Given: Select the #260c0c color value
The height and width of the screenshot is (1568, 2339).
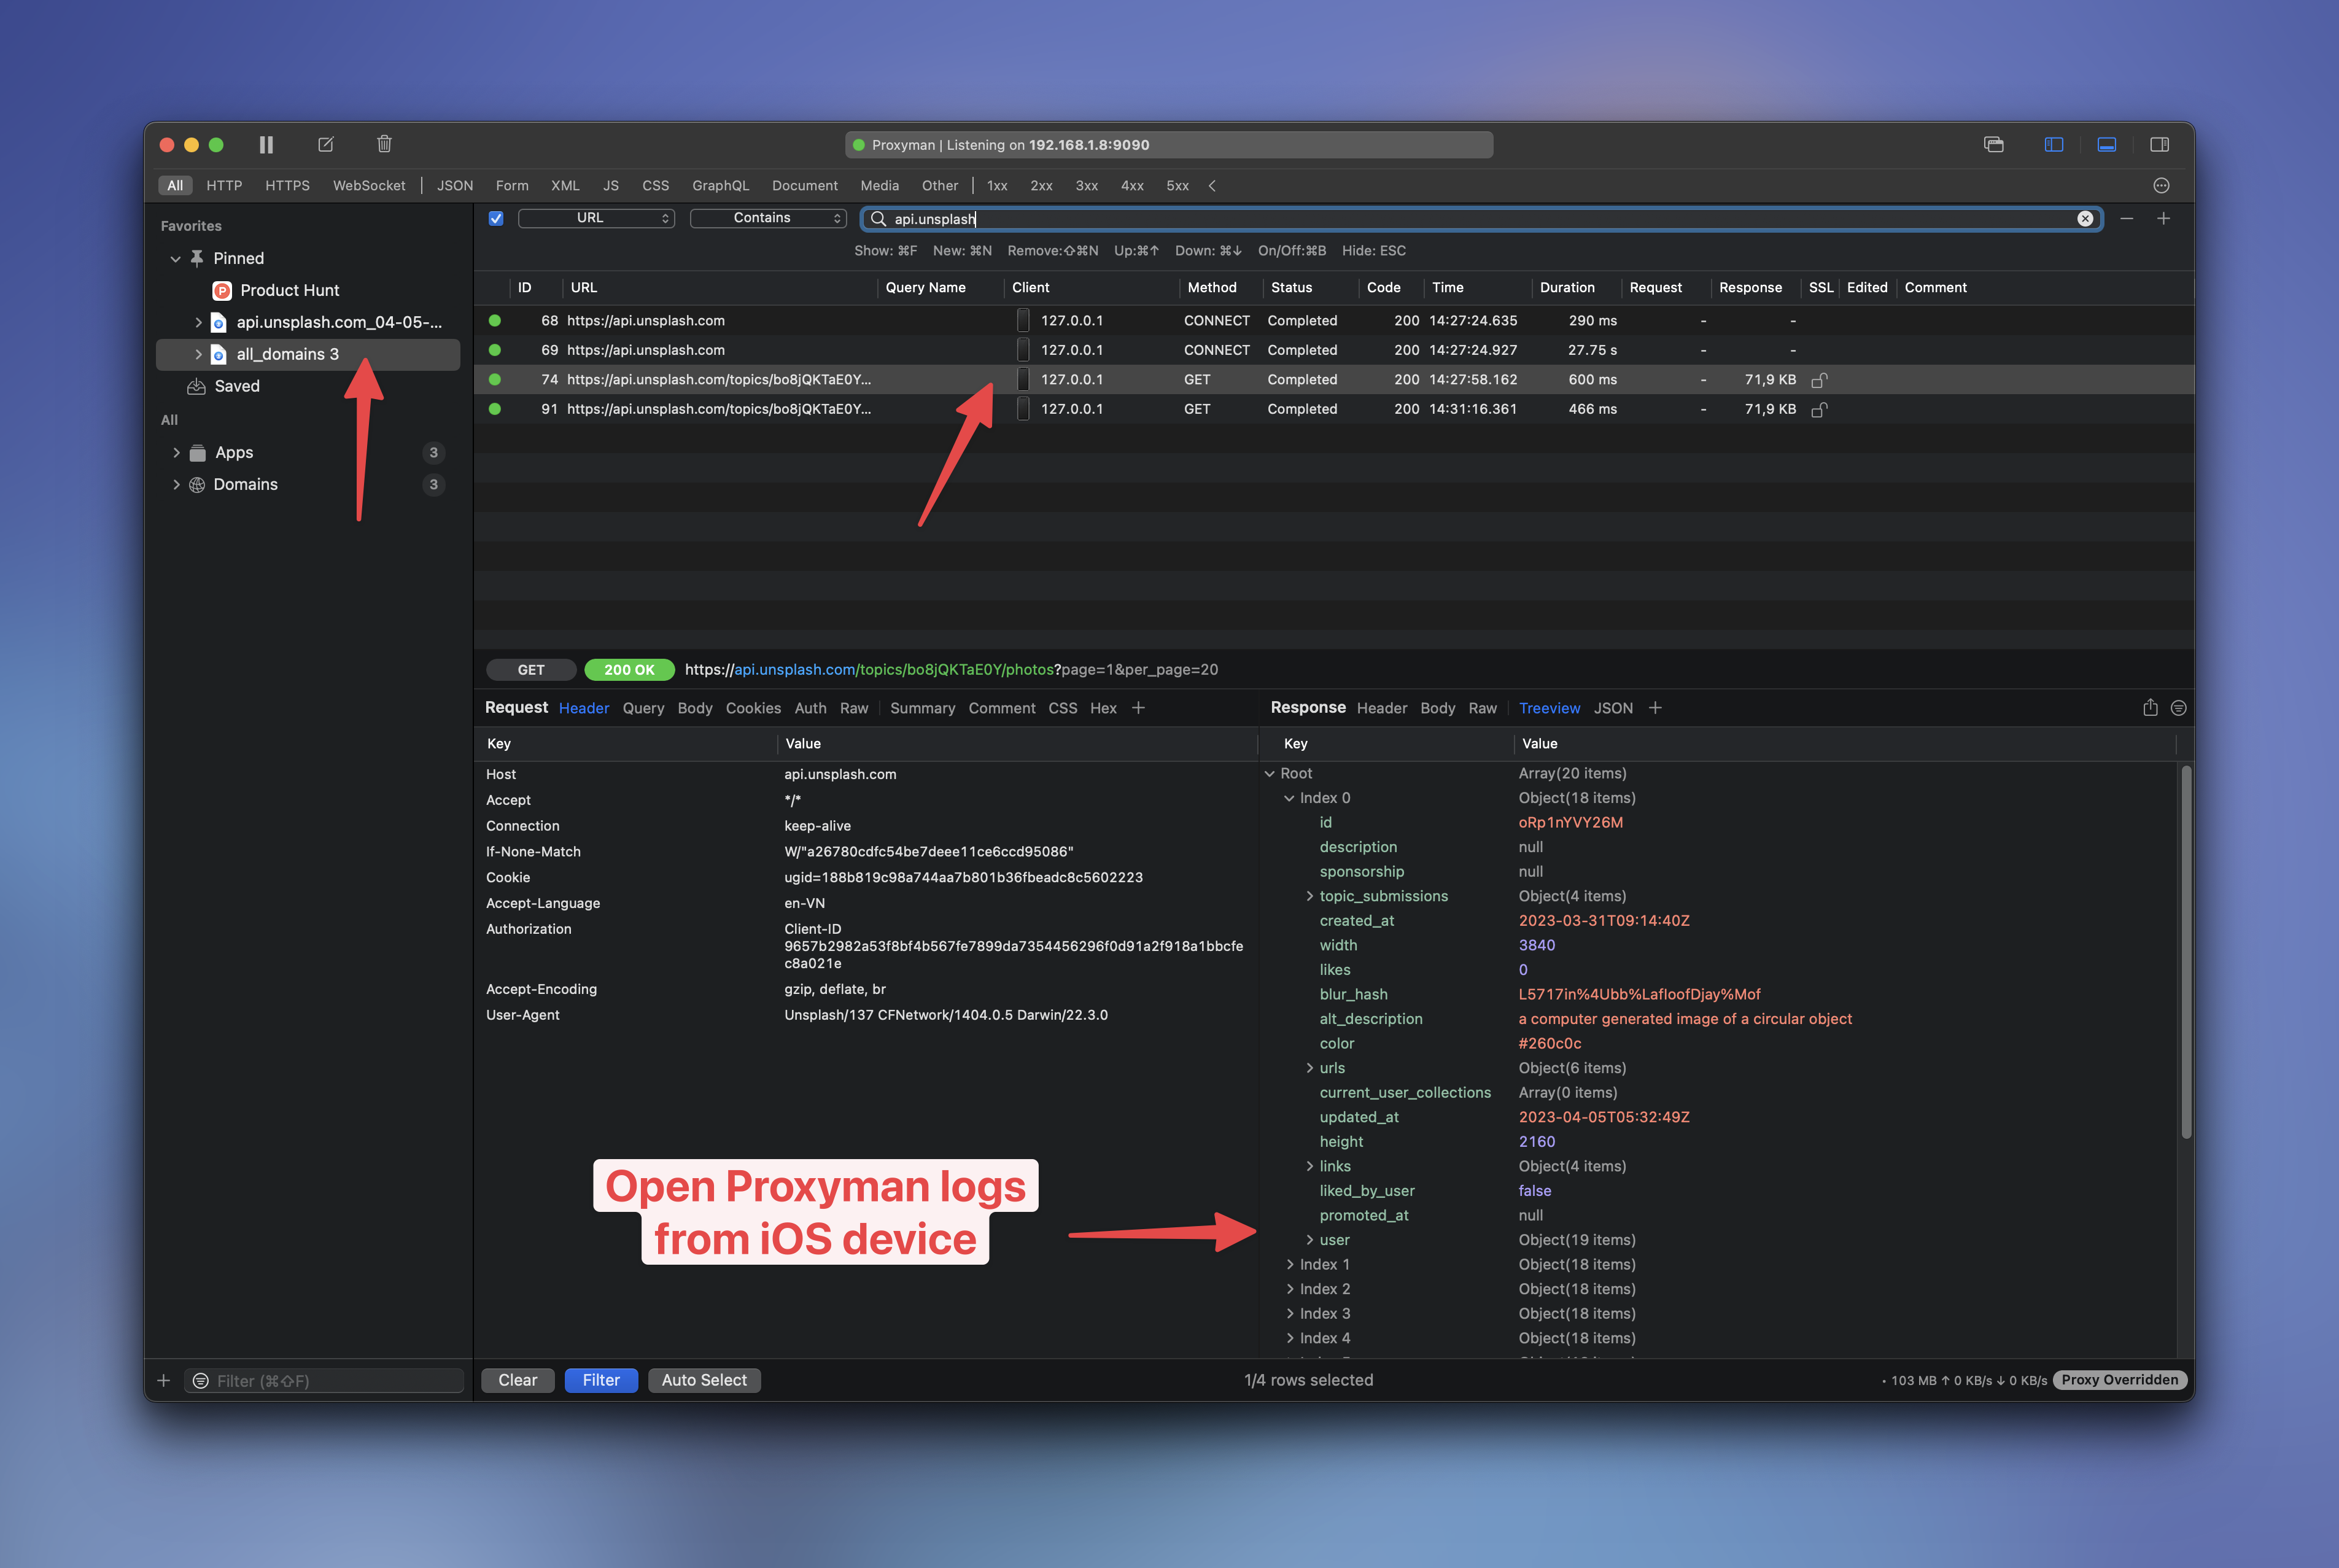Looking at the screenshot, I should click(x=1549, y=1044).
